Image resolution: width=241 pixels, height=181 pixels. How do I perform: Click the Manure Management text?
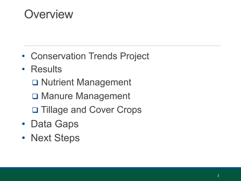tap(86, 96)
